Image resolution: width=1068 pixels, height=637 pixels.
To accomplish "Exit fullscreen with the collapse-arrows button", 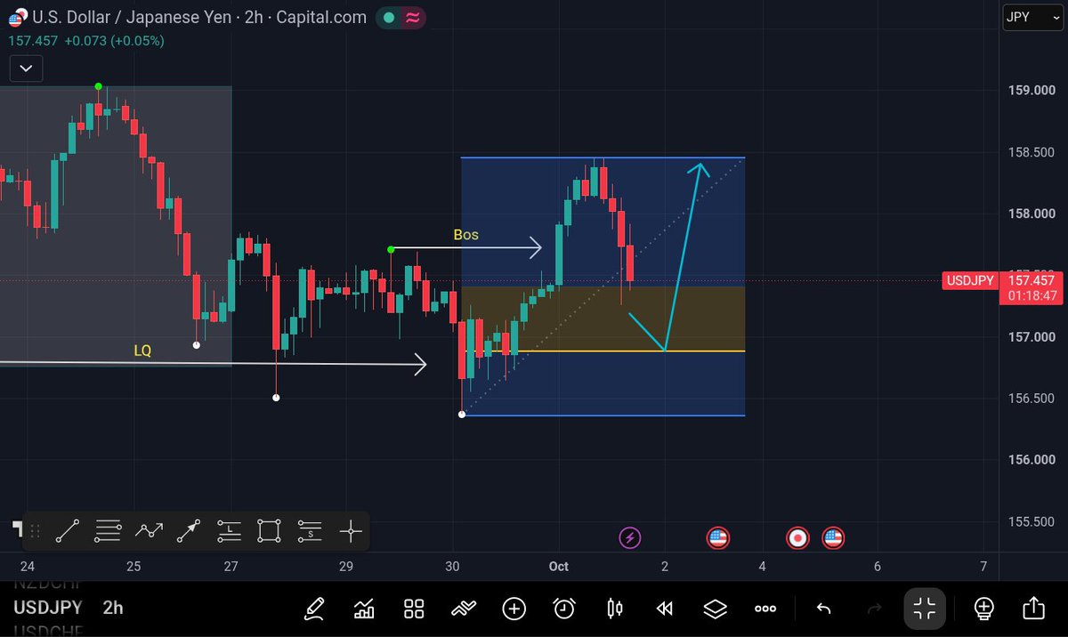I will click(x=925, y=609).
